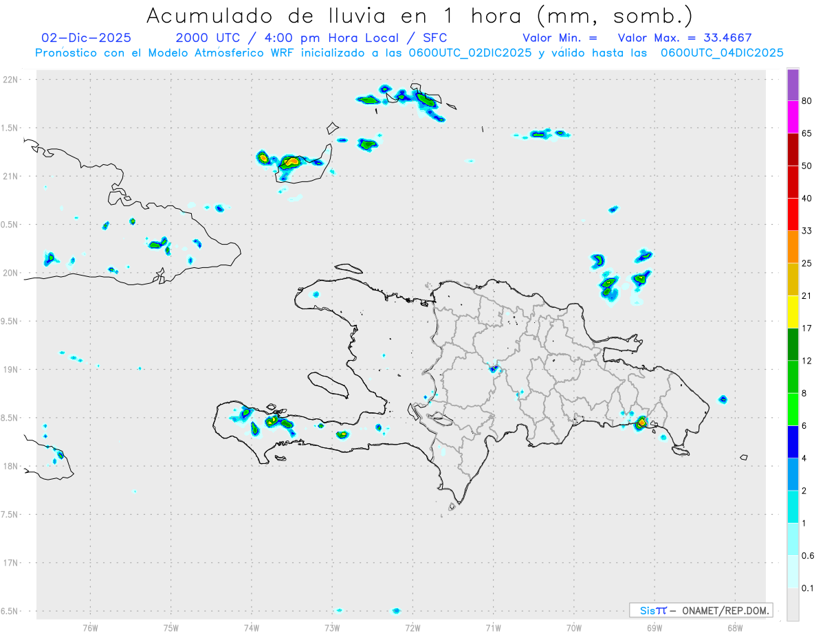Click the '72W' longitude label
This screenshot has width=825, height=637.
pos(412,627)
